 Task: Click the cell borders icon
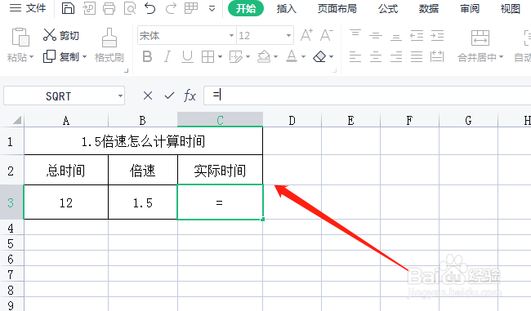click(207, 57)
